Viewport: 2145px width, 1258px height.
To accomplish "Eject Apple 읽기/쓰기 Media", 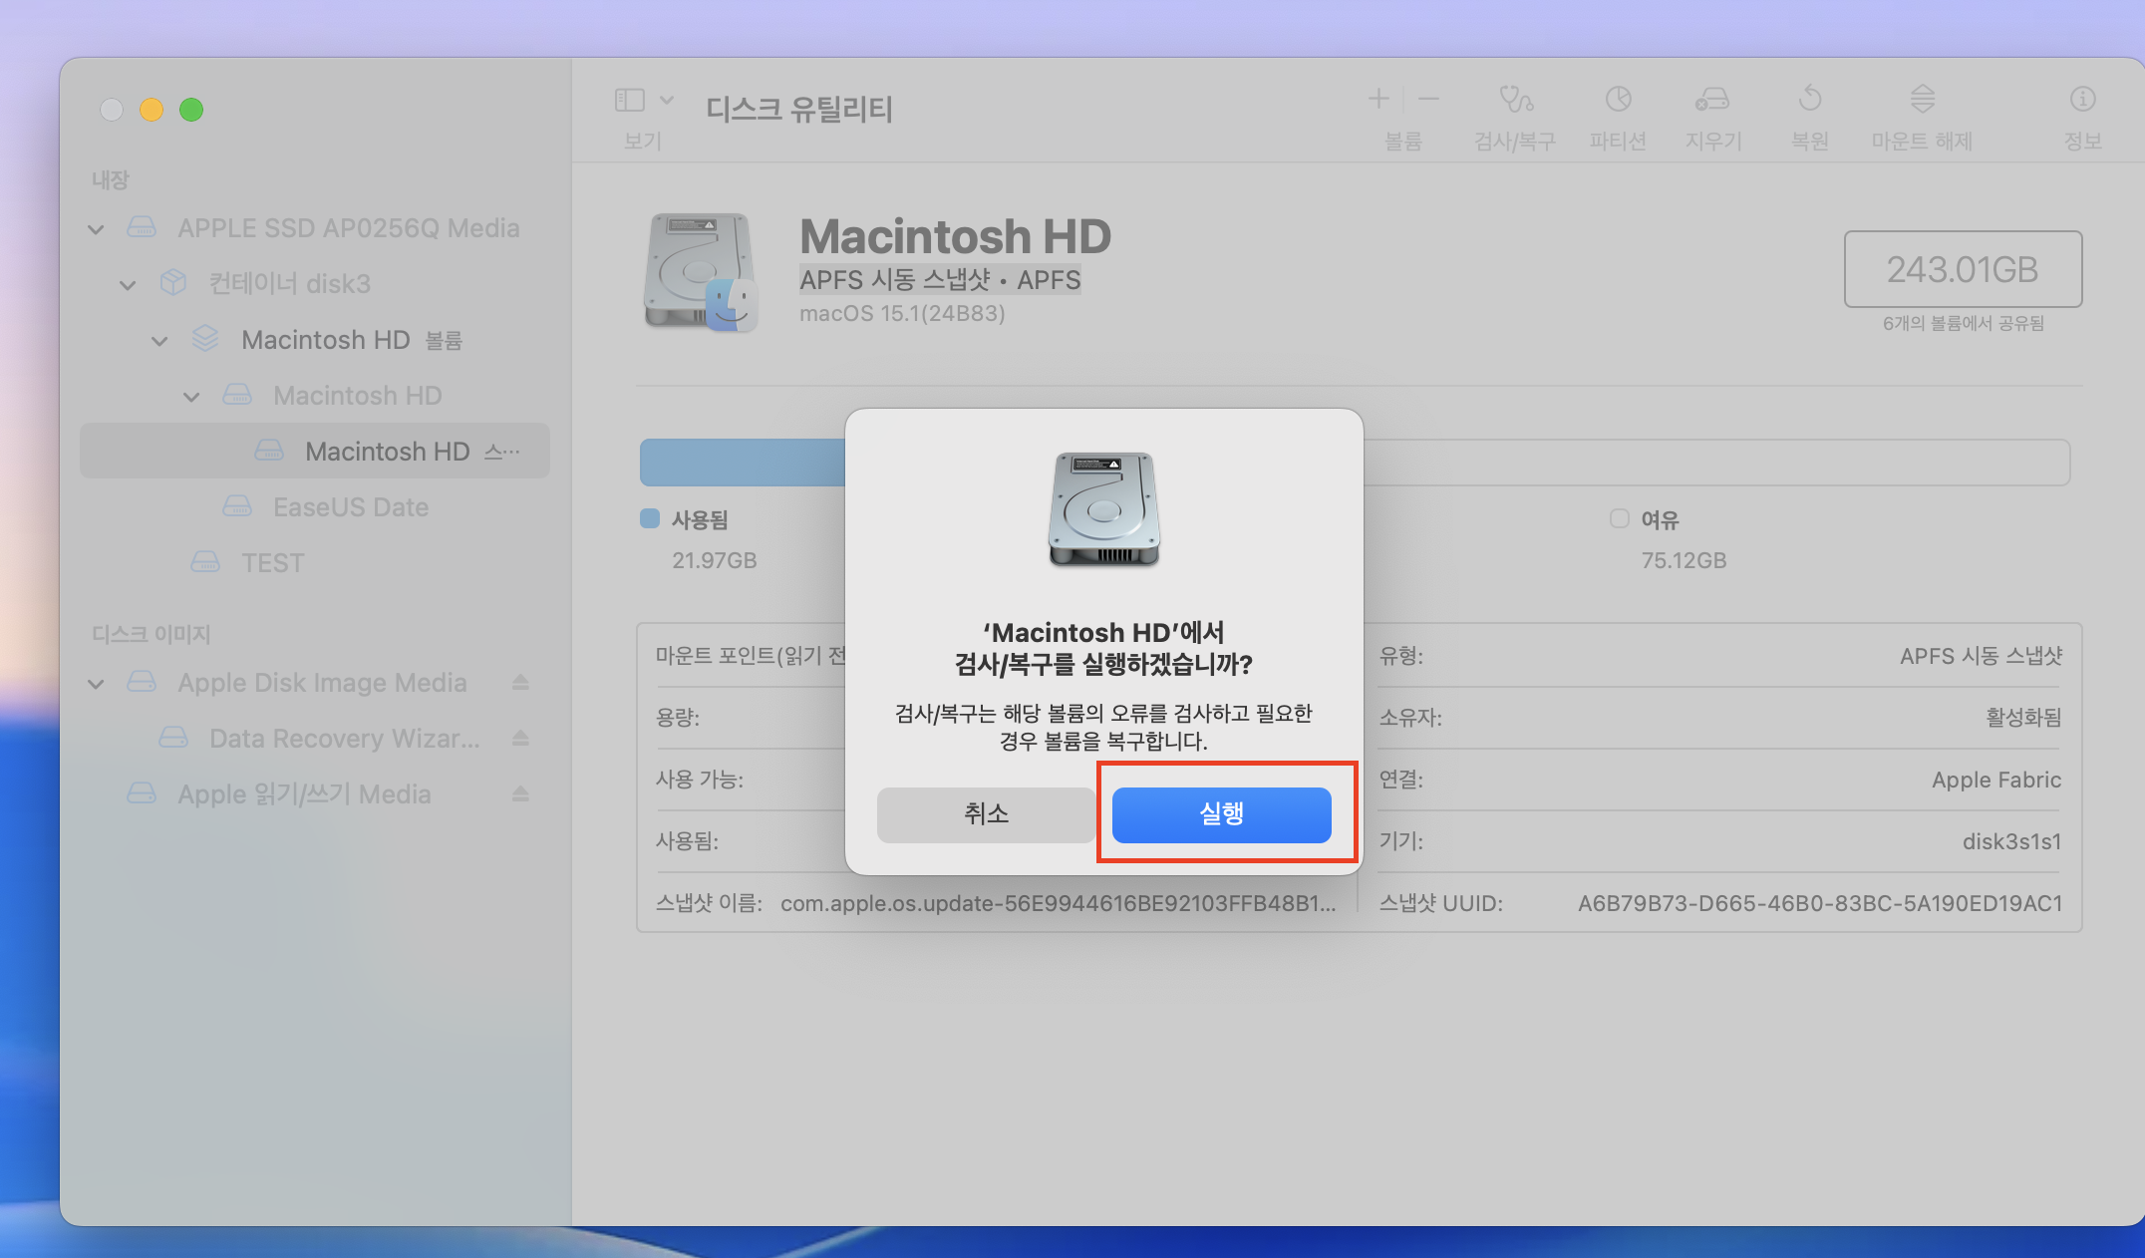I will point(520,794).
